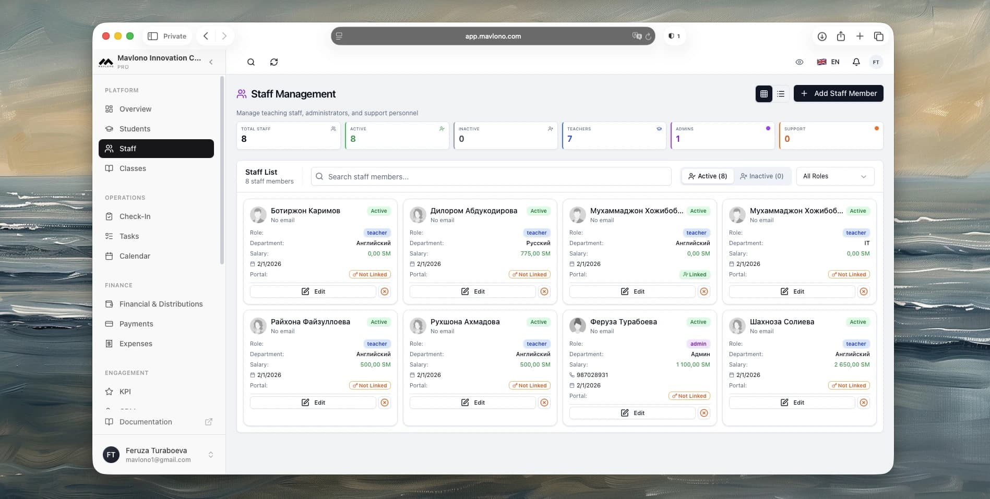Open the All Roles dropdown
The image size is (990, 499).
pyautogui.click(x=834, y=176)
